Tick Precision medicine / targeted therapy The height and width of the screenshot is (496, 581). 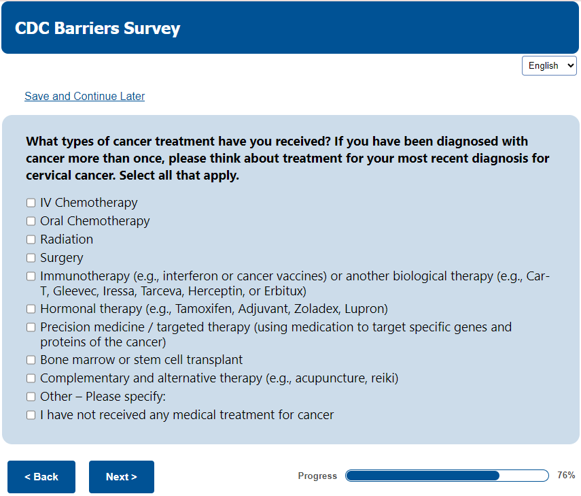point(31,327)
